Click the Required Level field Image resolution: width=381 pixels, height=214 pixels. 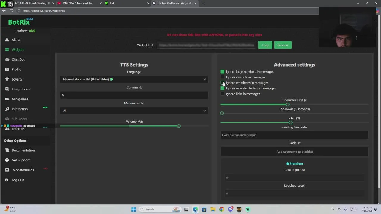[x=294, y=193]
